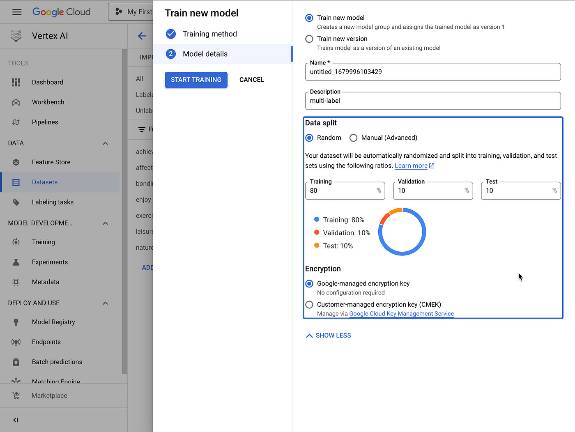The width and height of the screenshot is (575, 432).
Task: Select Train new version option
Action: click(309, 39)
